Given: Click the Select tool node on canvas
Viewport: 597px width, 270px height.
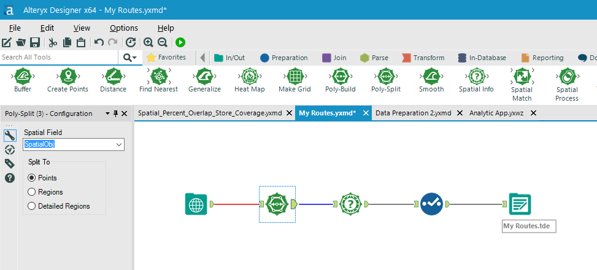Looking at the screenshot, I should [x=432, y=204].
